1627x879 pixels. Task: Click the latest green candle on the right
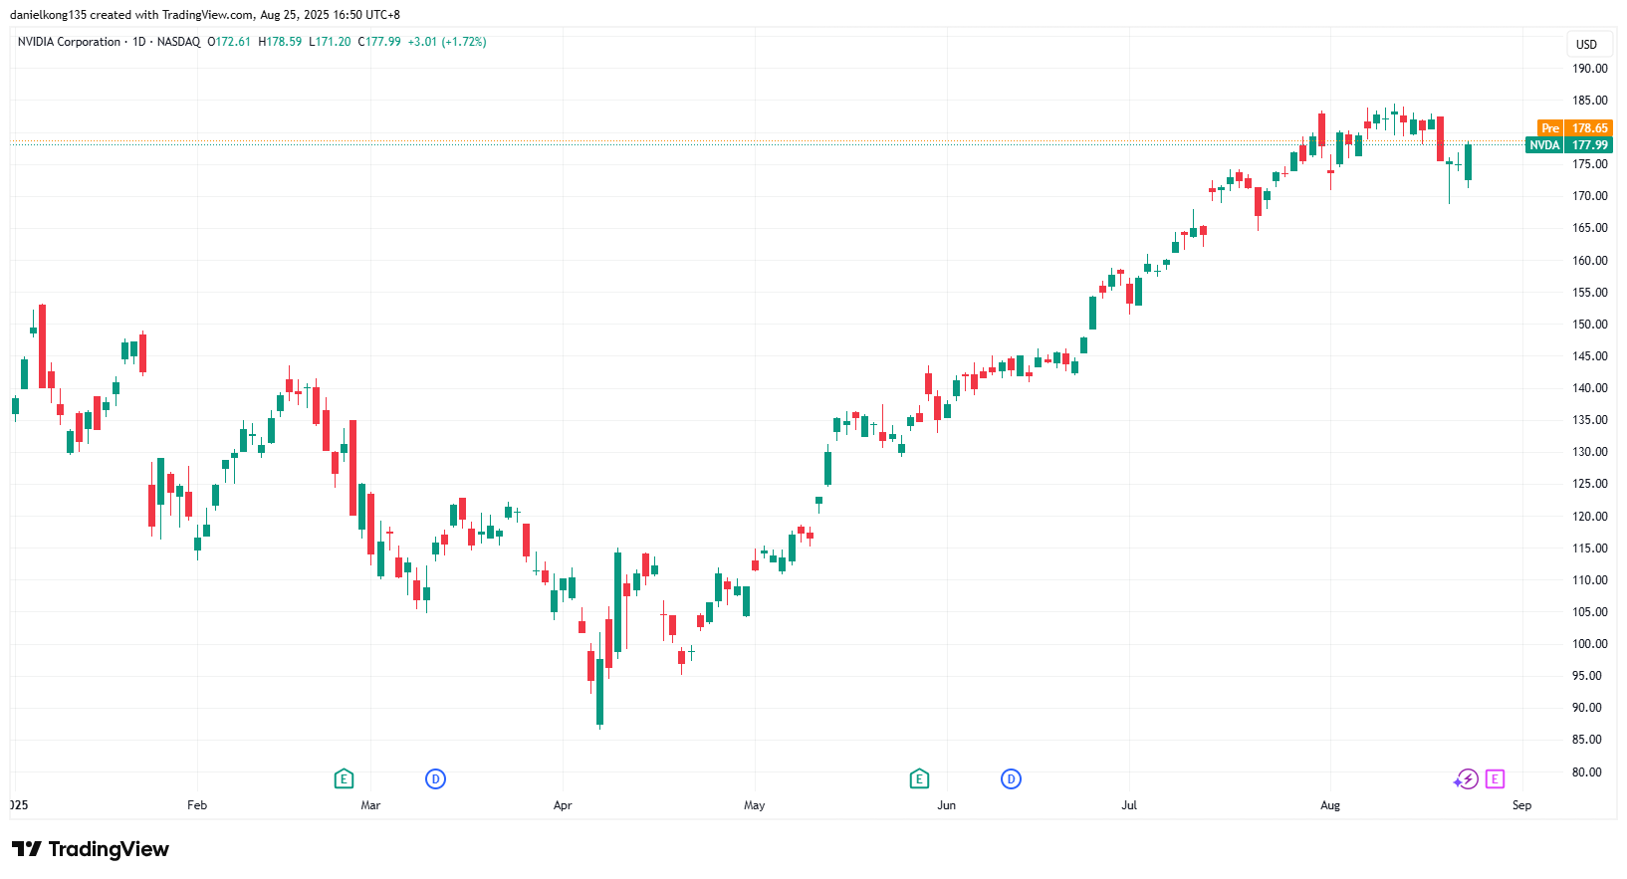tap(1468, 162)
